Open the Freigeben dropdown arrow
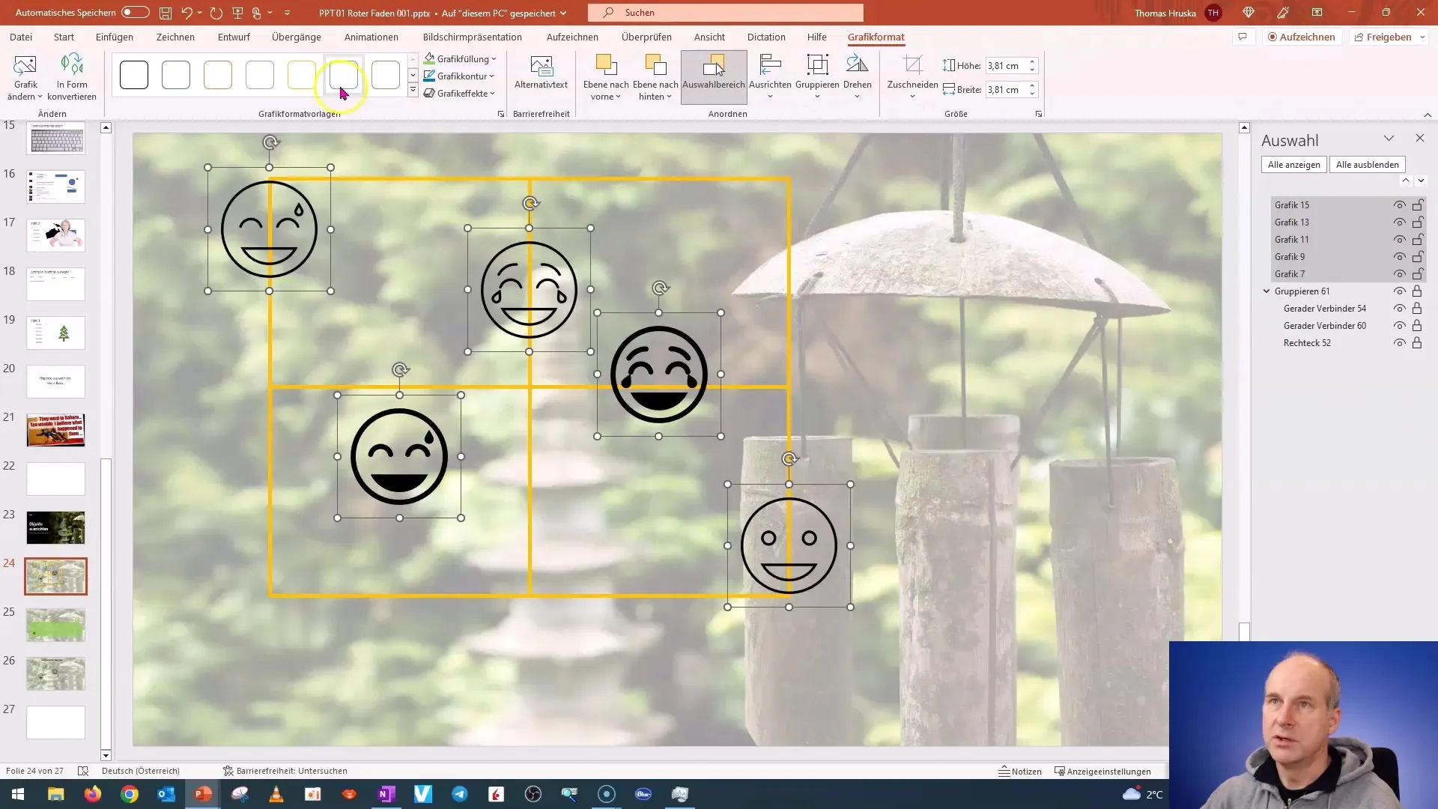Image resolution: width=1438 pixels, height=809 pixels. click(1422, 37)
